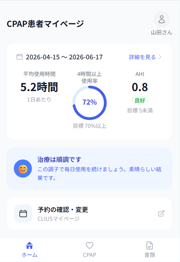Click the smiling face emoji icon
Viewport: 180px width, 262px height.
pyautogui.click(x=23, y=169)
